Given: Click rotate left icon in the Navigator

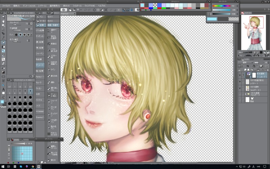Looking at the screenshot, I should pos(255,55).
